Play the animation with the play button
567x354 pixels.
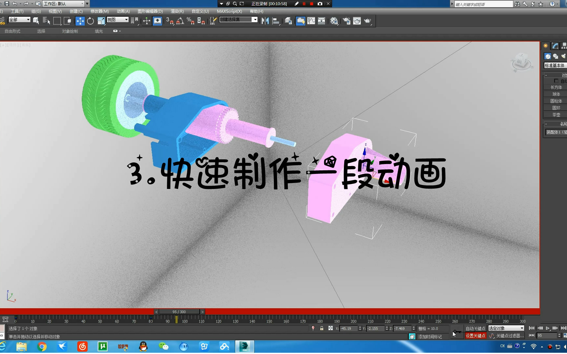(548, 328)
